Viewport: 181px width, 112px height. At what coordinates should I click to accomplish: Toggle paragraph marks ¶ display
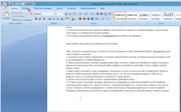pos(110,14)
